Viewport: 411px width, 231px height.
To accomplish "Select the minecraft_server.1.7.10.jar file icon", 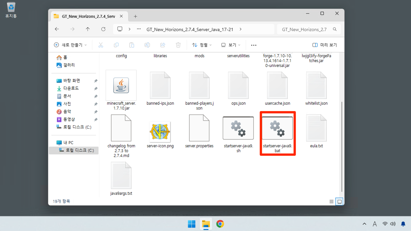I will coord(121,85).
